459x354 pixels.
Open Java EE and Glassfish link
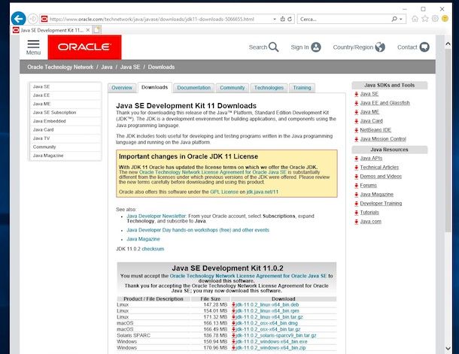tap(385, 103)
